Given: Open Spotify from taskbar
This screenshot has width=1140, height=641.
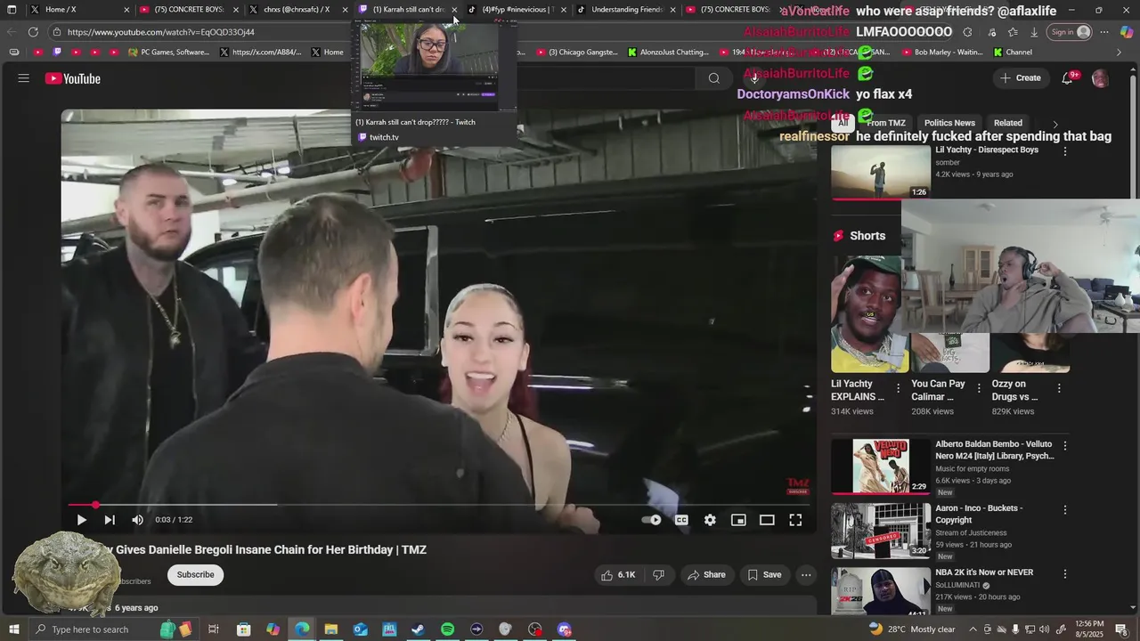Looking at the screenshot, I should tap(447, 629).
